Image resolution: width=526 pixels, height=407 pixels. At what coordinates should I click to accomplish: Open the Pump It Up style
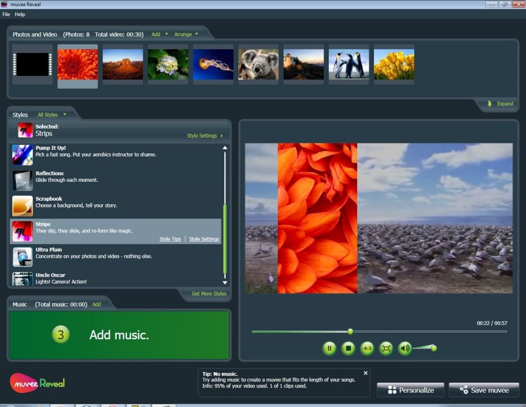click(22, 154)
